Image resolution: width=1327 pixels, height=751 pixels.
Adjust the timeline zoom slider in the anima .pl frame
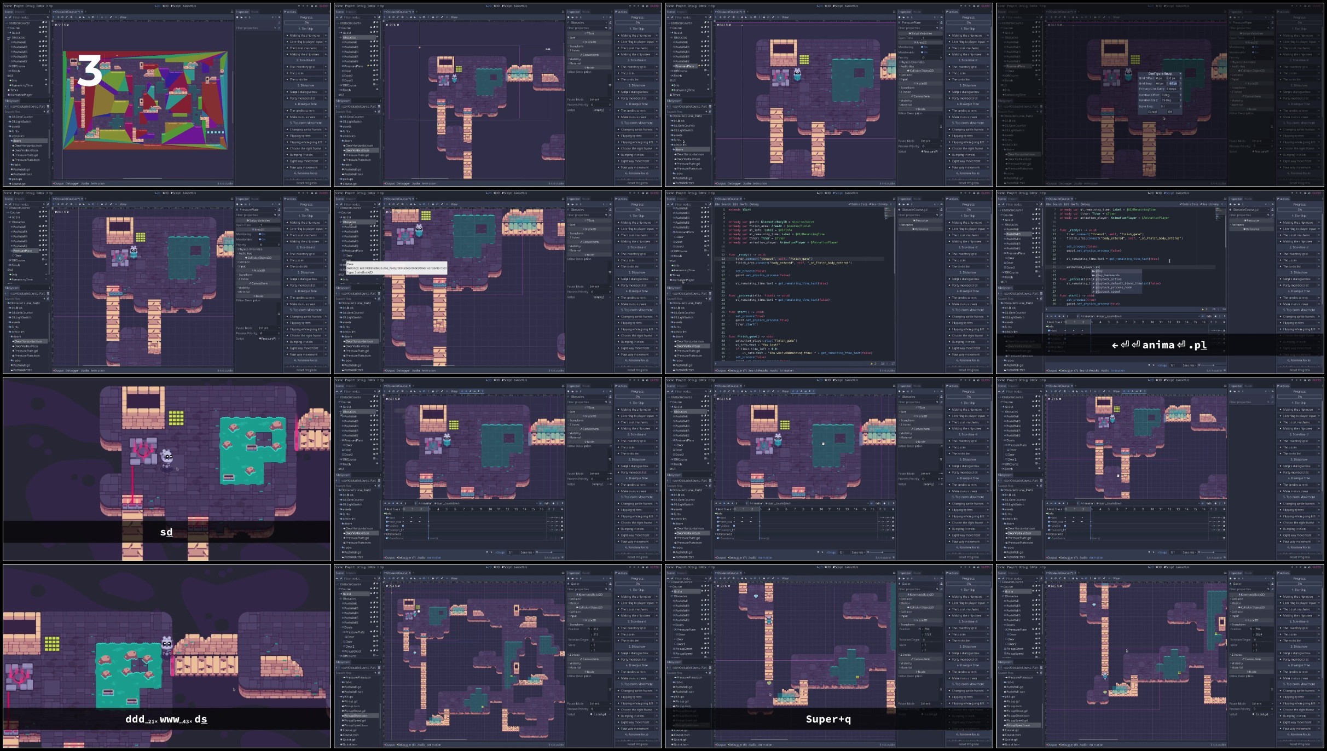click(1213, 365)
